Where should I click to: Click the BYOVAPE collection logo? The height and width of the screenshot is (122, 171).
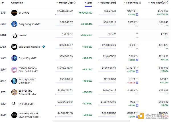tap(14, 13)
